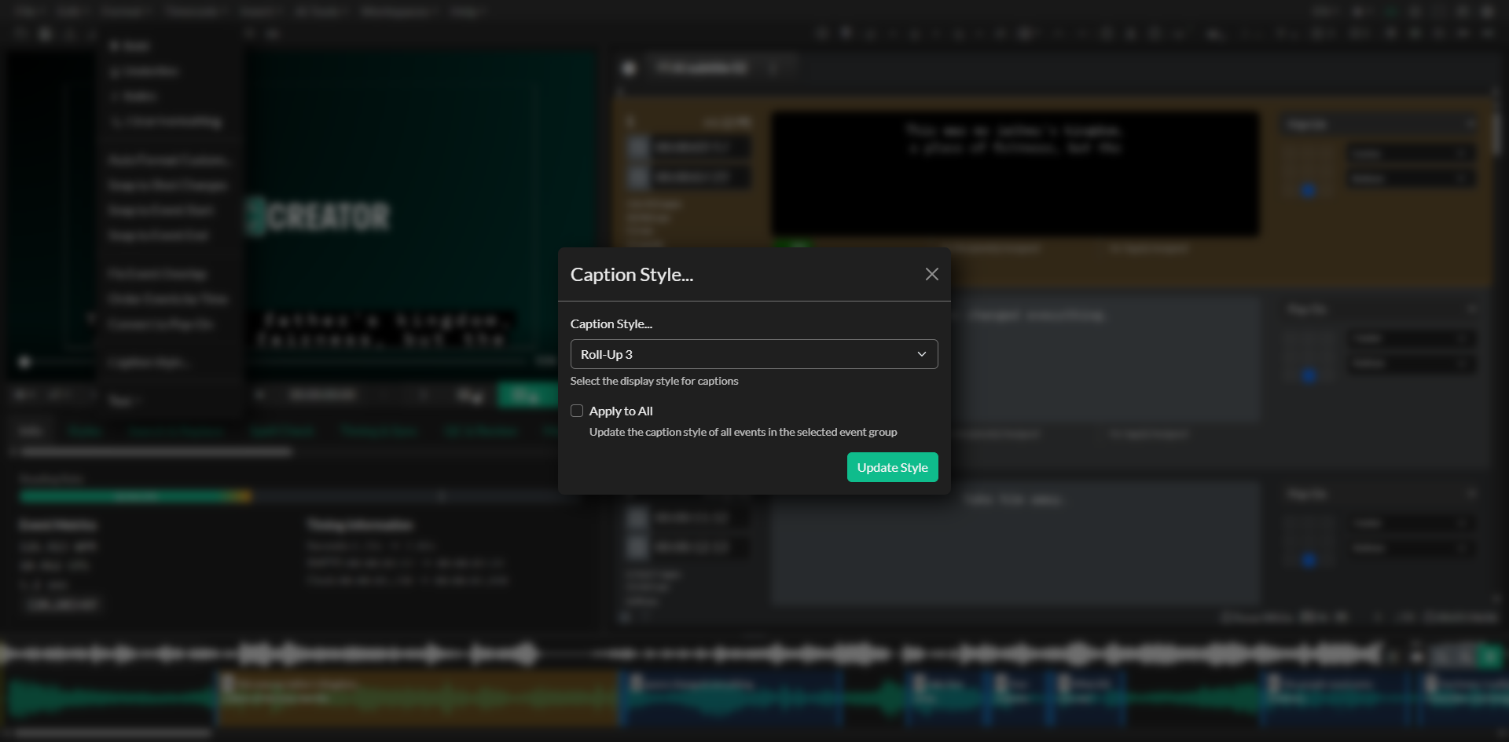1509x742 pixels.
Task: Click the status icon on the second subtitle event
Action: click(x=638, y=177)
